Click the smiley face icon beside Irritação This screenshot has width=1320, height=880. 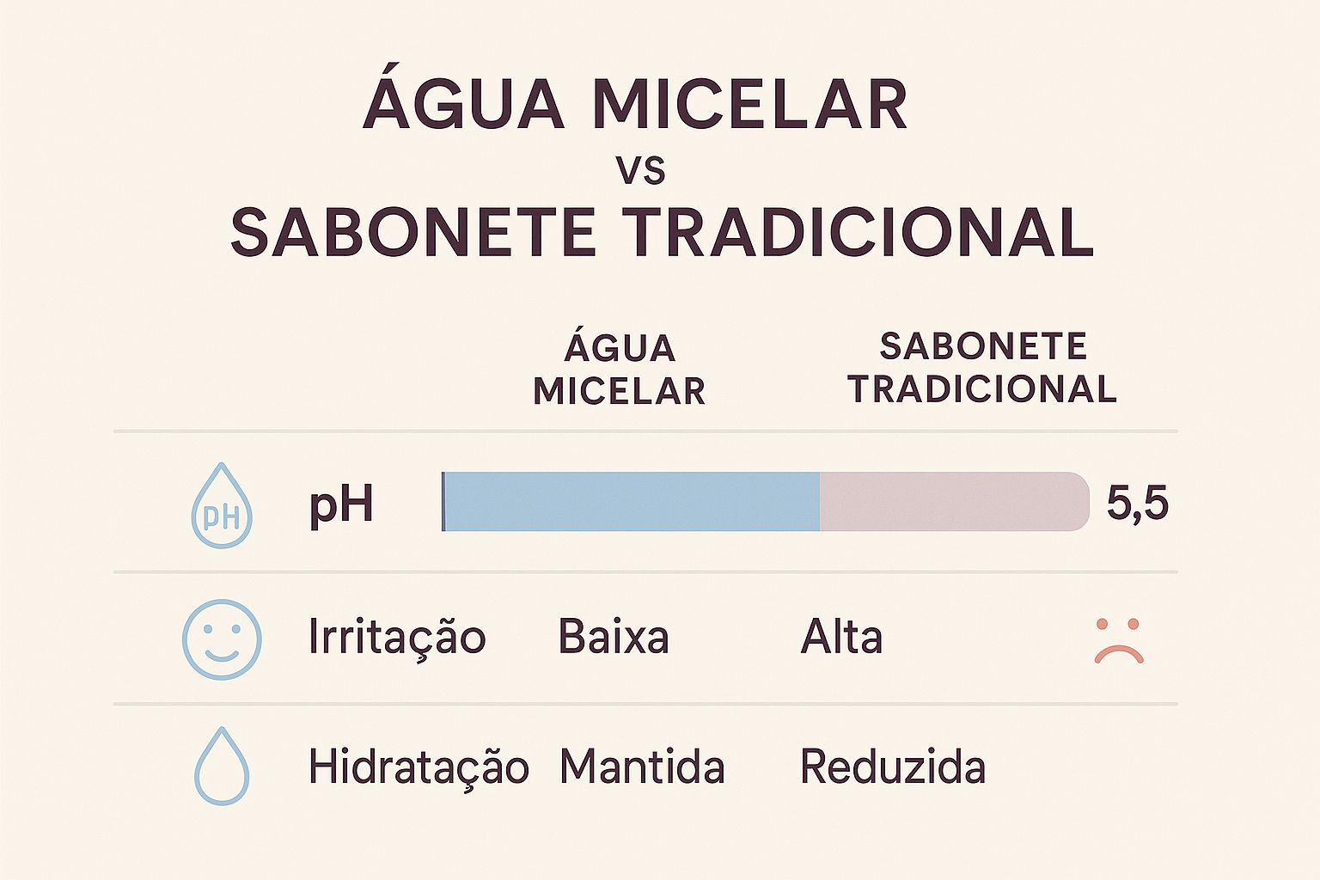coord(222,639)
